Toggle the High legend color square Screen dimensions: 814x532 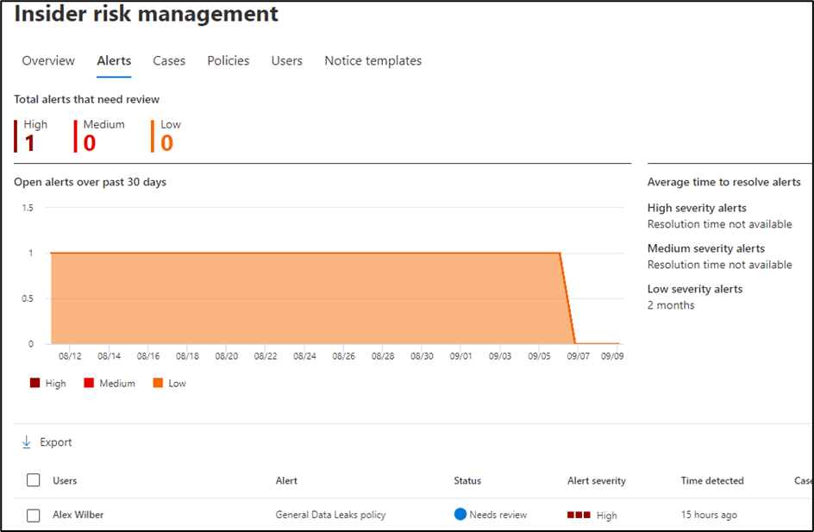pos(35,383)
